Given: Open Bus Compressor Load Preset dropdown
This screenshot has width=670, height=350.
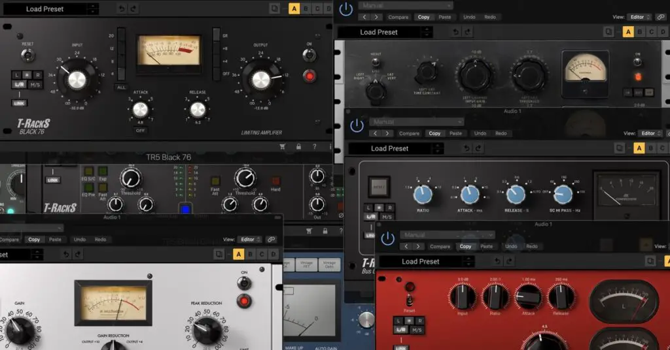Looking at the screenshot, I should tap(396, 148).
